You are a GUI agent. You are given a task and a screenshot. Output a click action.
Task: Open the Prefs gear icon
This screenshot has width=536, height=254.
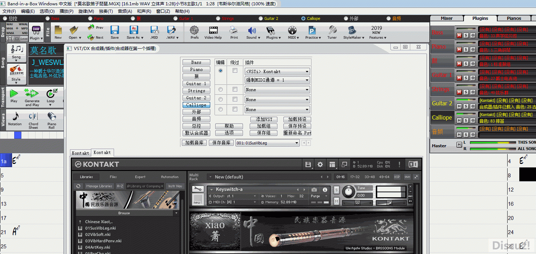tap(194, 32)
